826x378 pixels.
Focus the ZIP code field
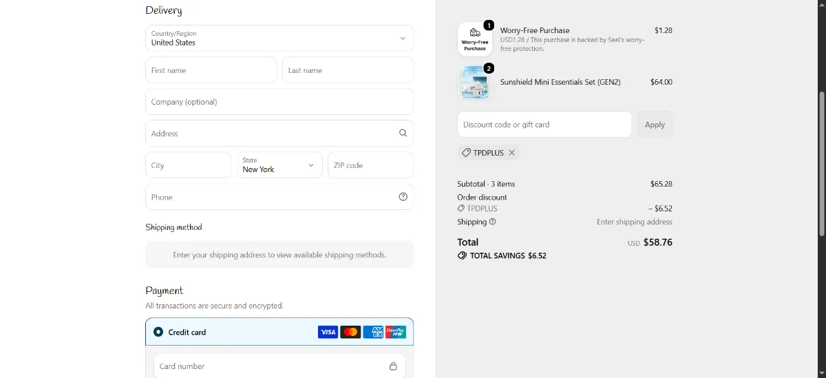click(x=370, y=165)
